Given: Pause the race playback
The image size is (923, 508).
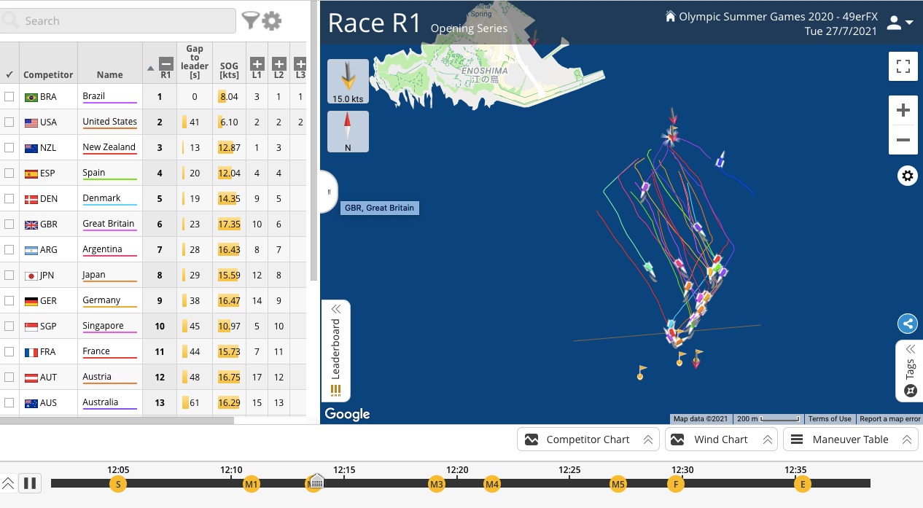Looking at the screenshot, I should tap(30, 482).
